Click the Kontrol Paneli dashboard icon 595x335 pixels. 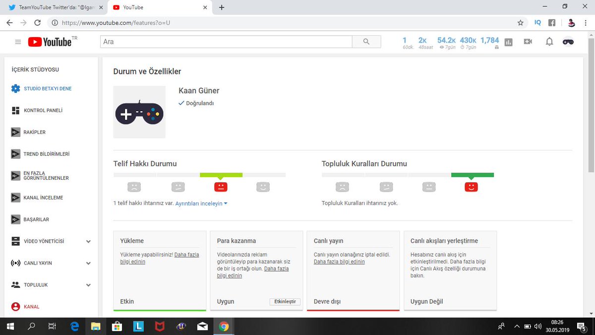tap(15, 110)
